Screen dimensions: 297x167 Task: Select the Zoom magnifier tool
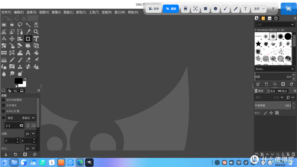[36, 32]
